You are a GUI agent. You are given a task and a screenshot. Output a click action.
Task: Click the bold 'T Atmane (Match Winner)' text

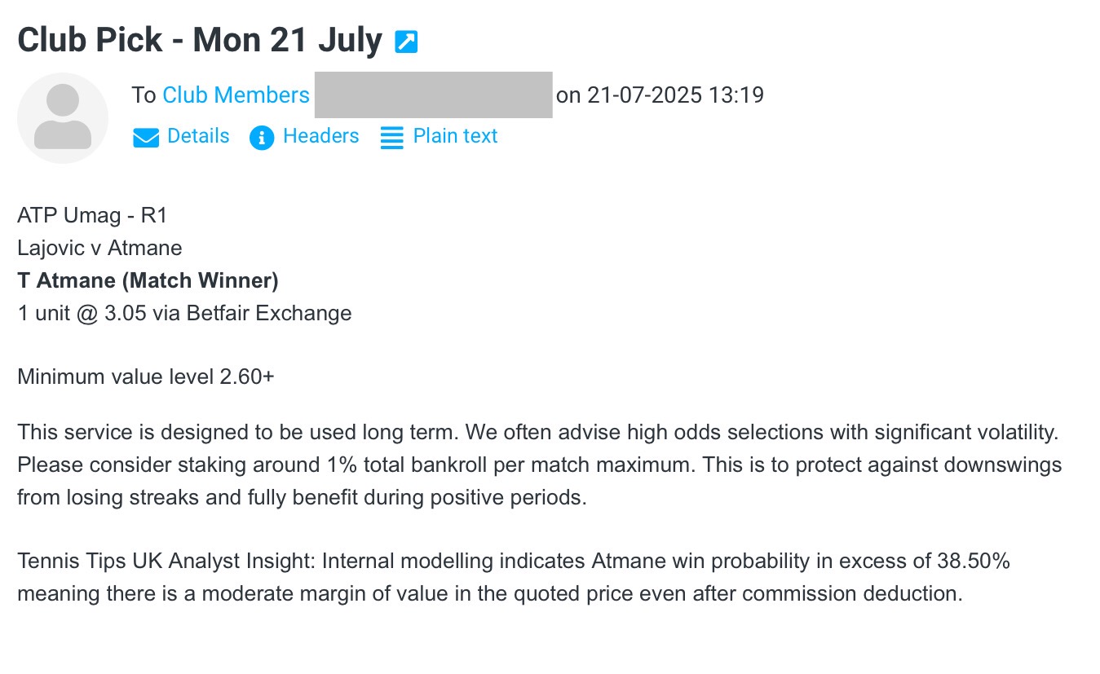[x=148, y=281]
